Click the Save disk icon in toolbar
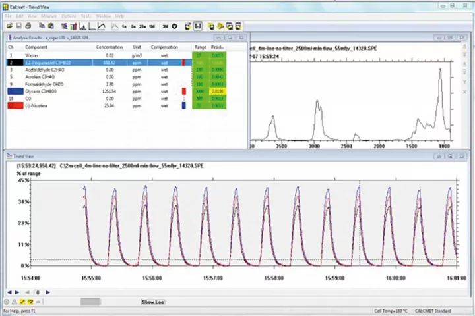Screen dimensions: 475x316 click(19, 26)
